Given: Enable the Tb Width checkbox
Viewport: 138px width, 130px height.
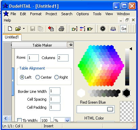Looking at the screenshot, I should coord(19,120).
